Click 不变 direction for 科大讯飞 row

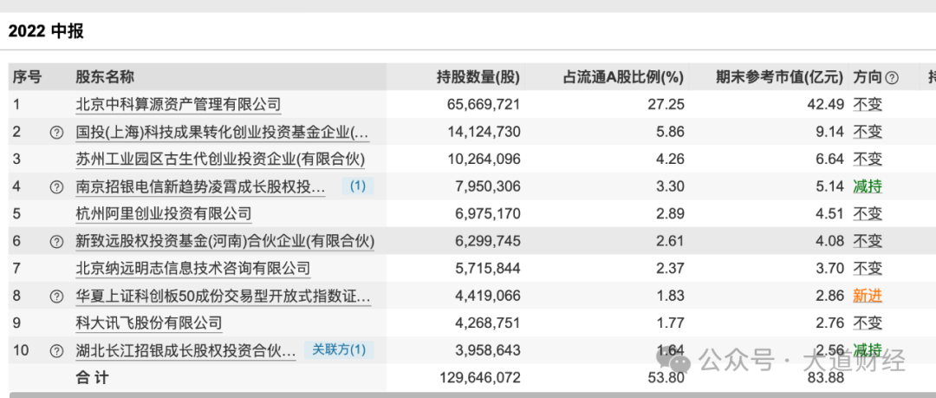point(868,323)
